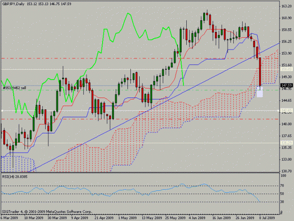
Task: Click the 1 May 2009 date label
Action: [x=127, y=218]
